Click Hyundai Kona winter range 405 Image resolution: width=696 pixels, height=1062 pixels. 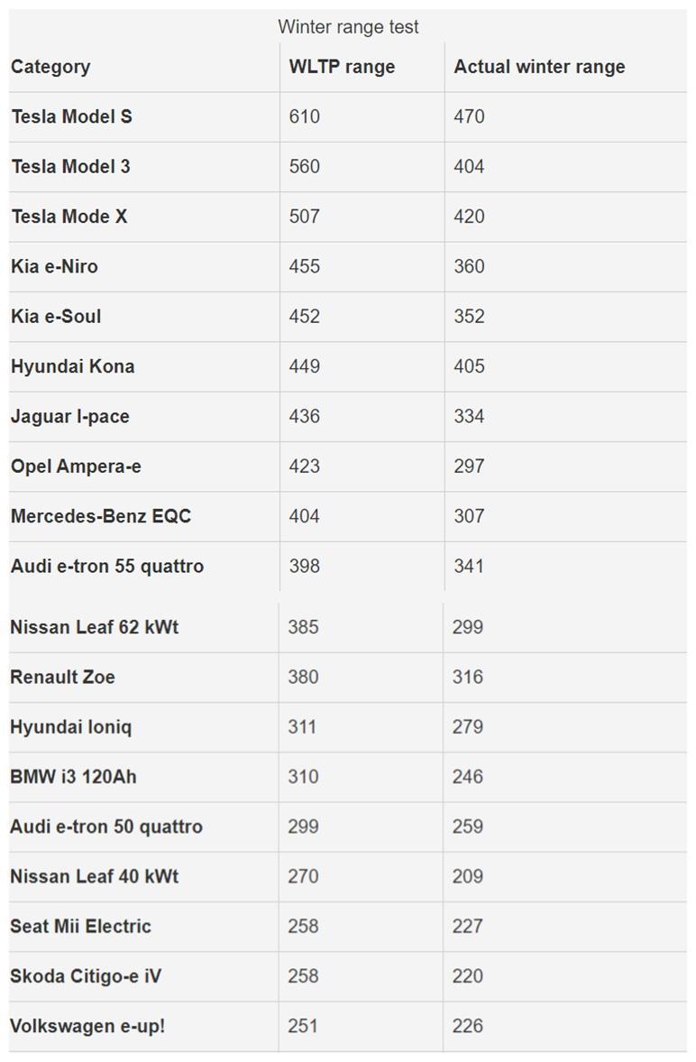point(469,366)
